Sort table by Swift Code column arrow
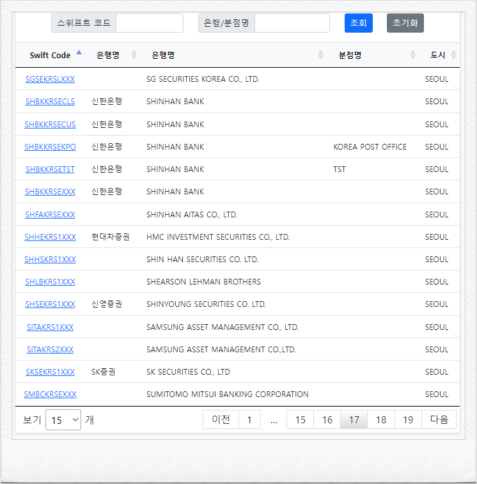 [79, 52]
